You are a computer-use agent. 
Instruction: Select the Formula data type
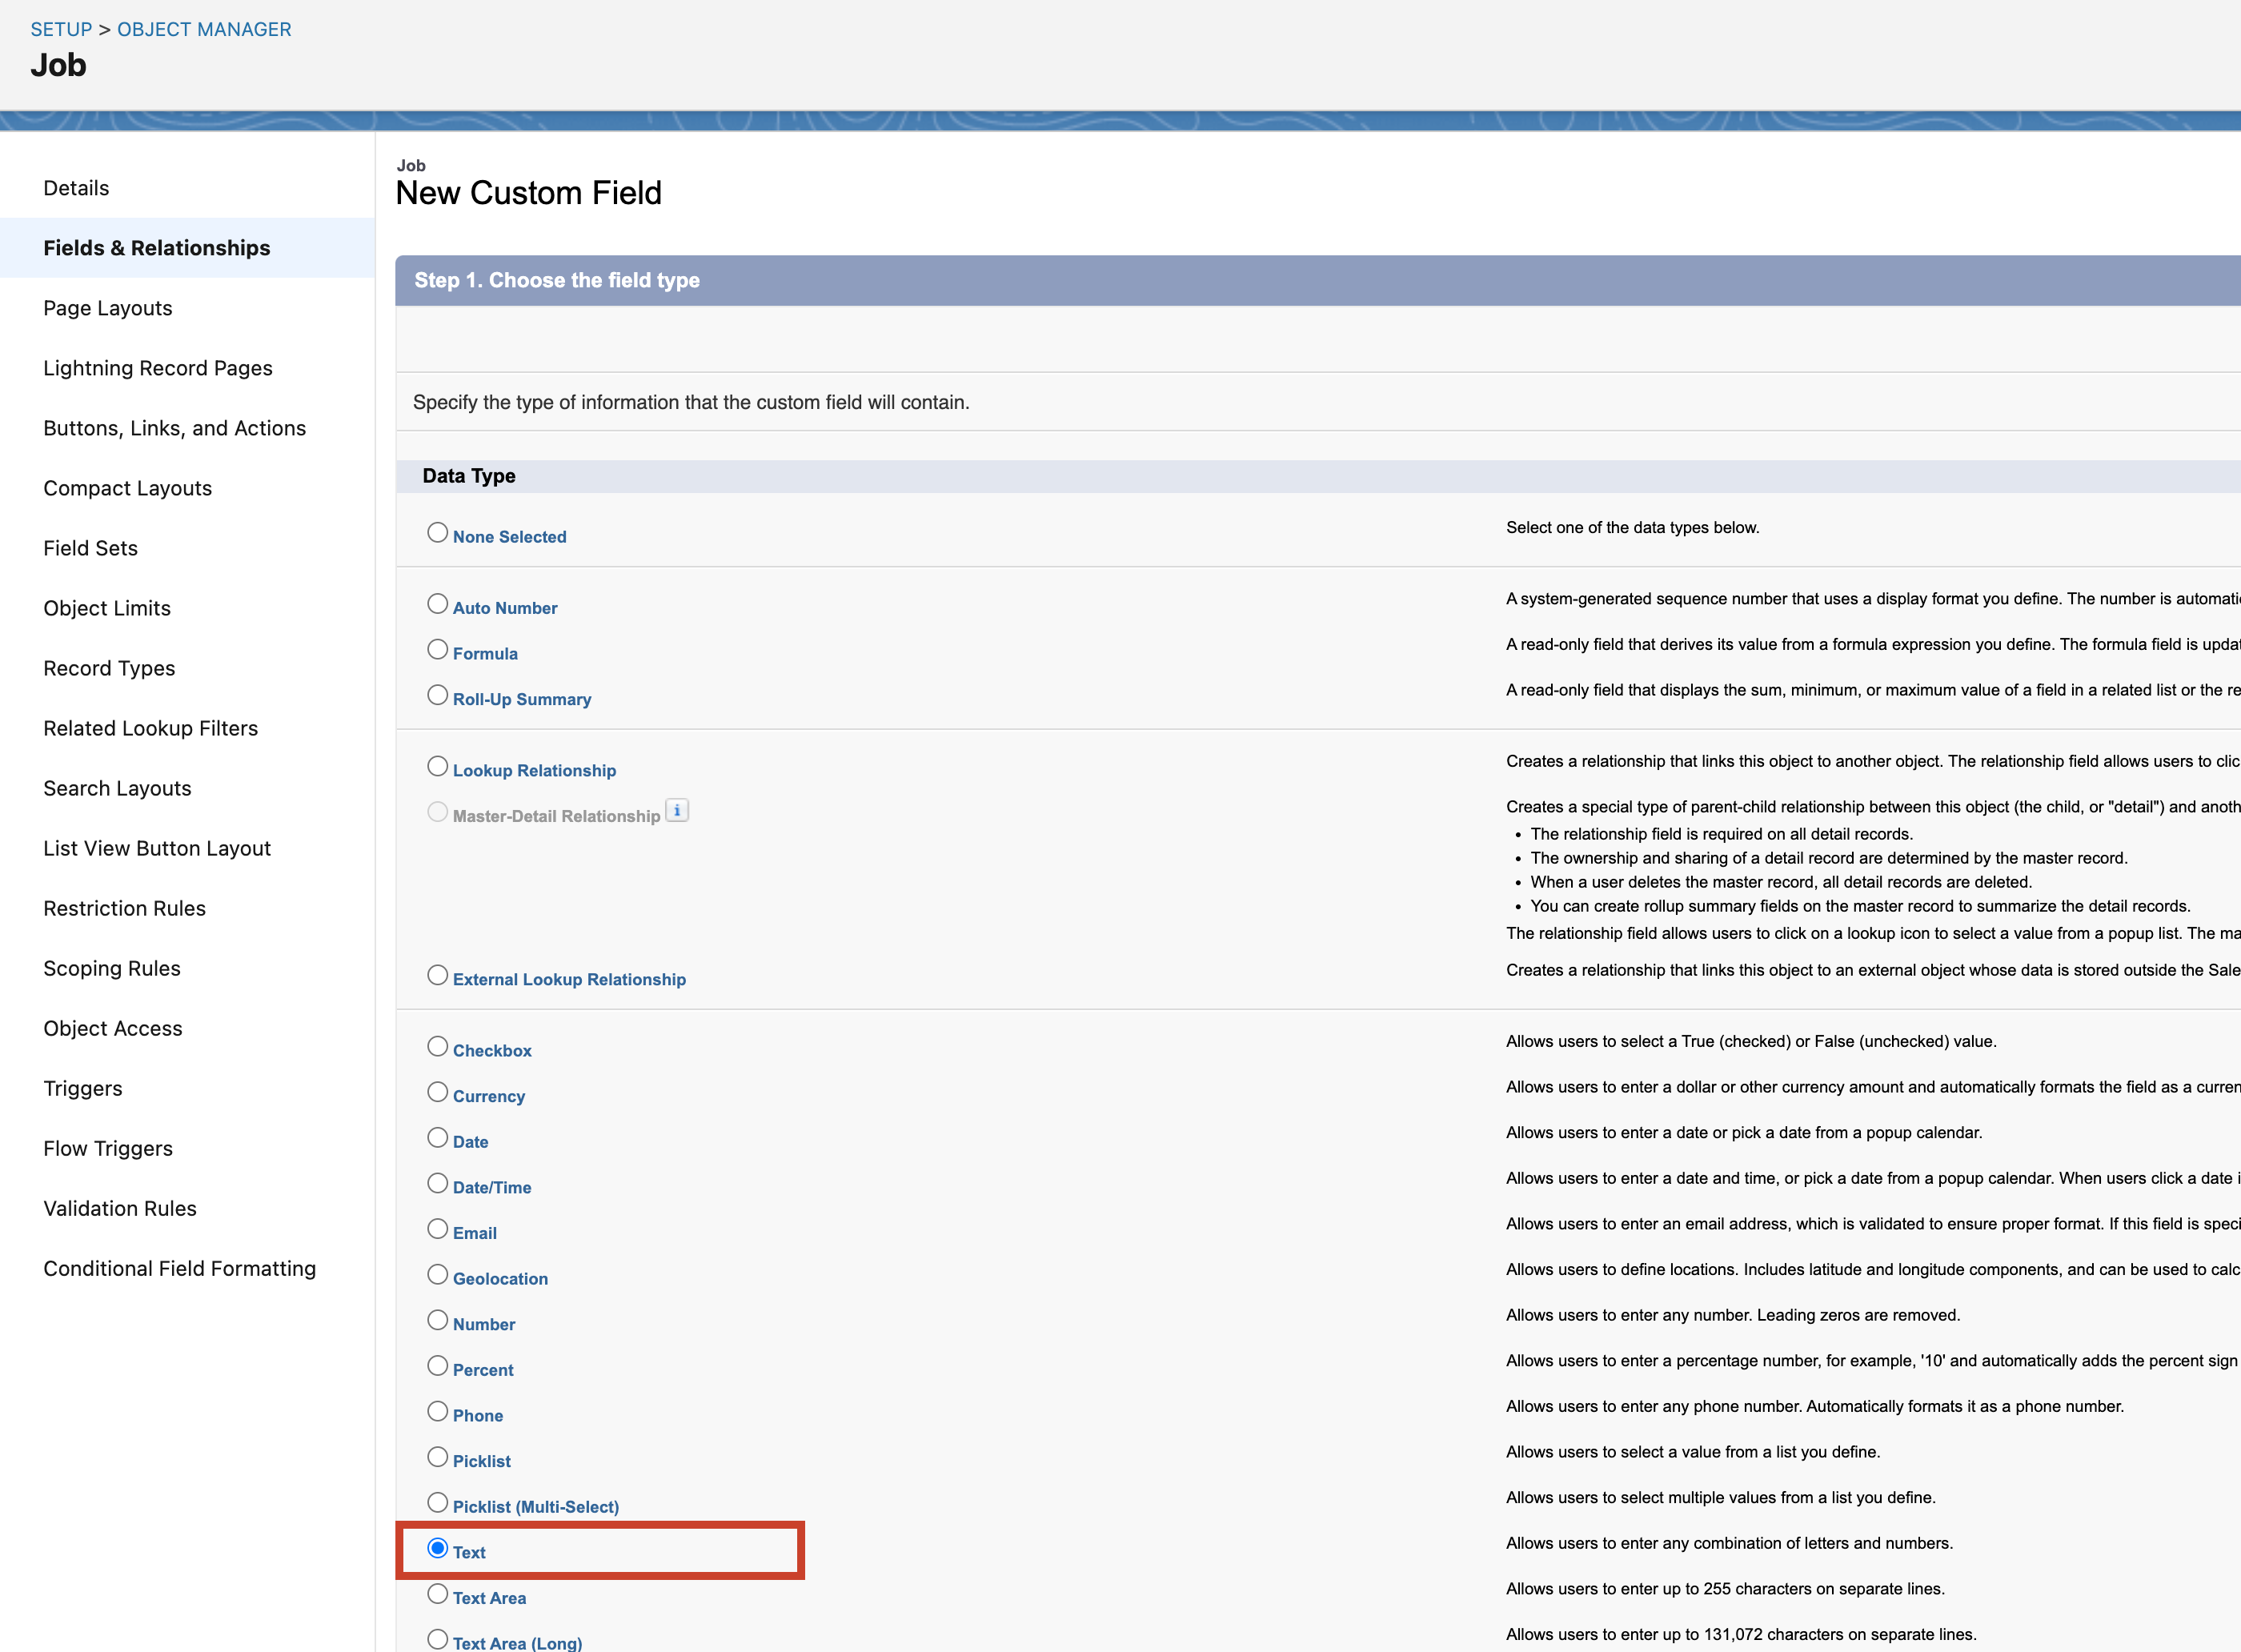[437, 649]
